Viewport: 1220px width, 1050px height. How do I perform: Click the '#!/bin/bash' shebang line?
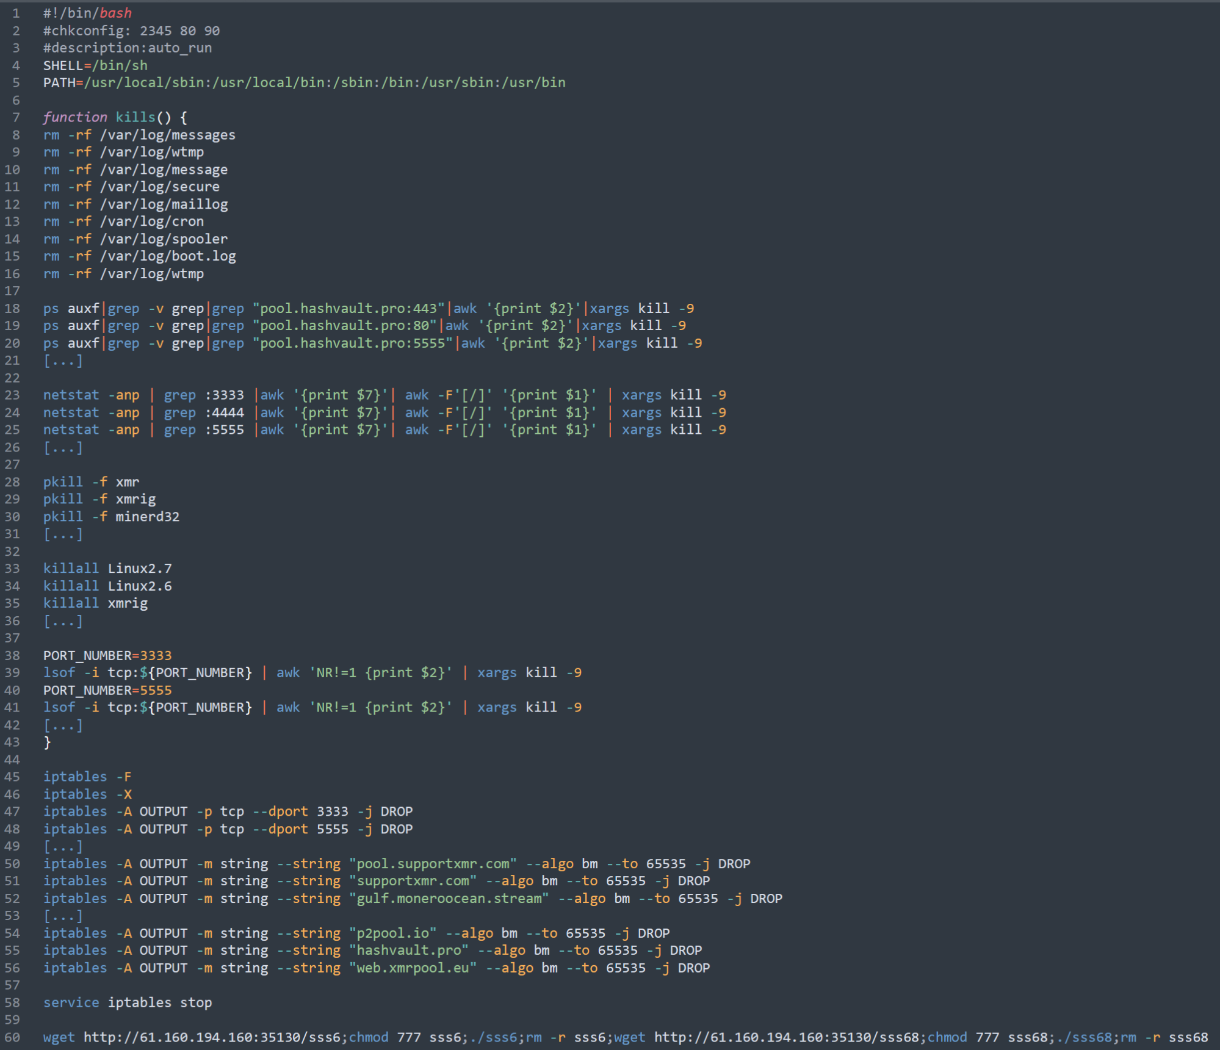click(87, 13)
